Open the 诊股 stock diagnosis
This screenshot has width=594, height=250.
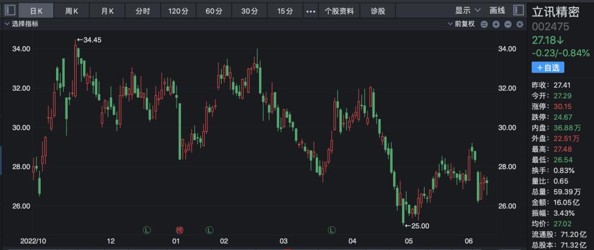click(x=377, y=10)
